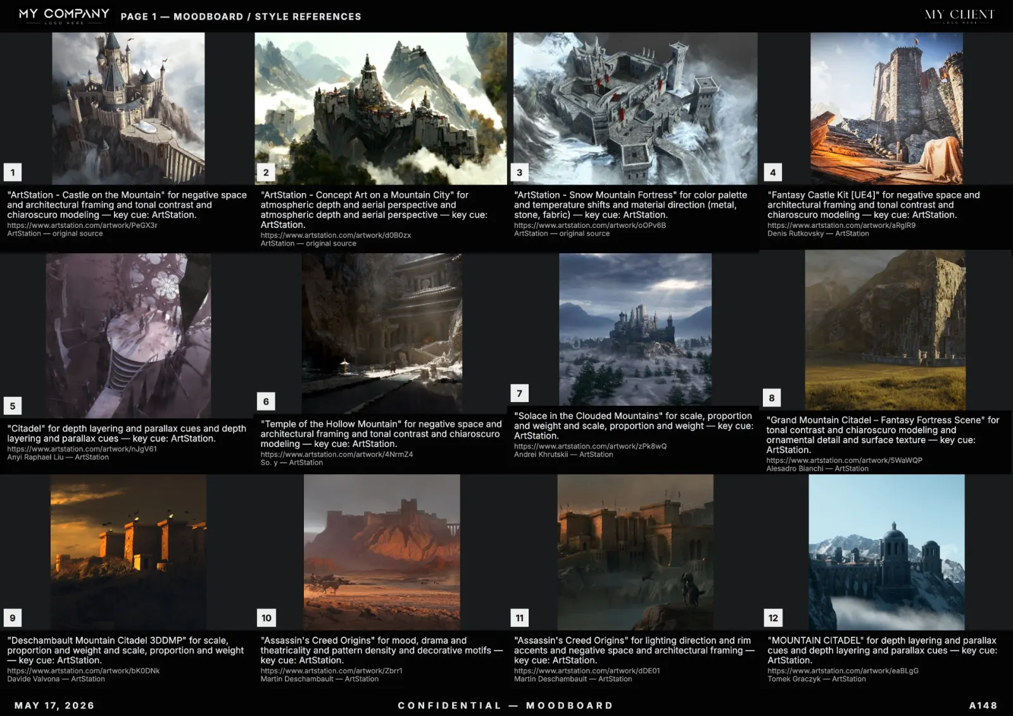Click the Assassin's Creed Origins mood caption
Image resolution: width=1013 pixels, height=716 pixels.
point(382,650)
